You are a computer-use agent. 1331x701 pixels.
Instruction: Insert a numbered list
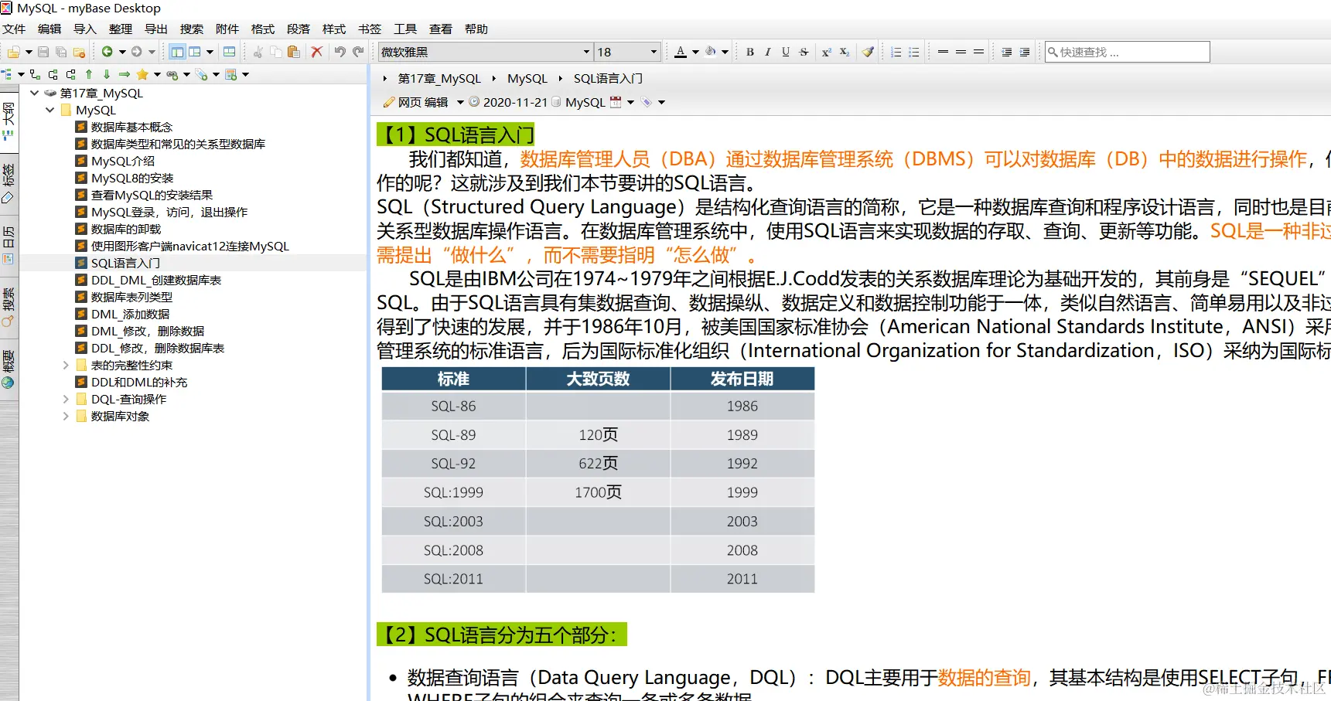pos(896,52)
